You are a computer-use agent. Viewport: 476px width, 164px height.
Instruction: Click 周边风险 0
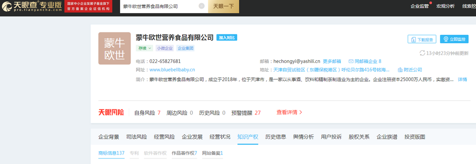tap(180, 113)
